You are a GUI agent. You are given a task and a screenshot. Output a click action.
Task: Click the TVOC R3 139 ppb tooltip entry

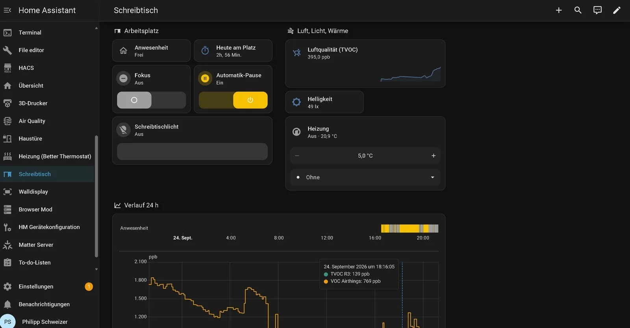click(346, 274)
